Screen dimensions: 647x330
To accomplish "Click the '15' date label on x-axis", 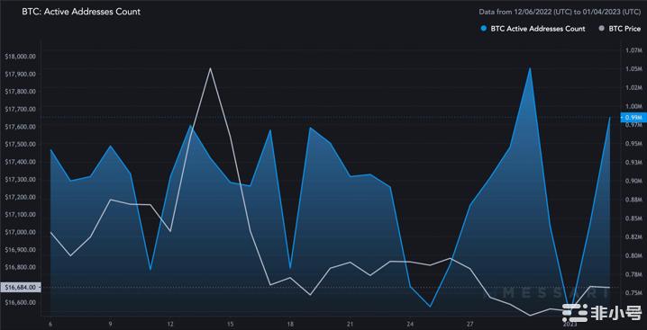I will (231, 324).
